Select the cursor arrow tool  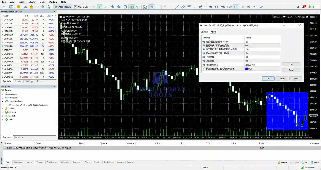pyautogui.click(x=152, y=7)
